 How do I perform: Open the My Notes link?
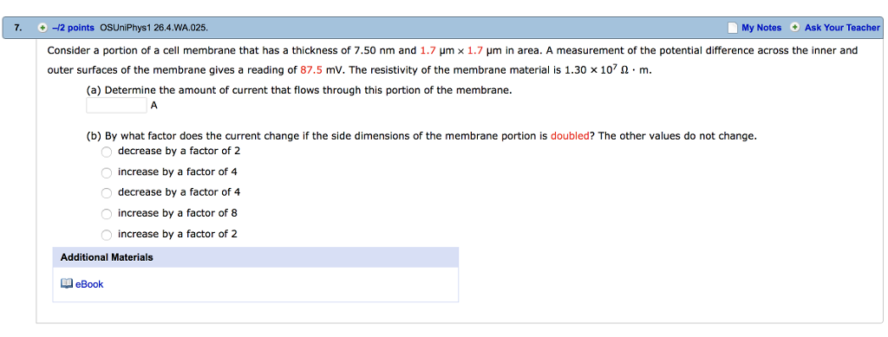pyautogui.click(x=761, y=27)
